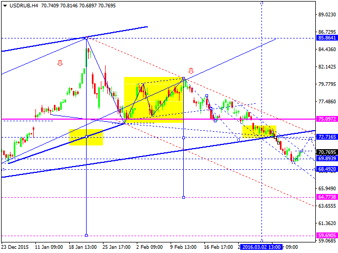The height and width of the screenshot is (253, 338).
Task: Click the red down arrow above the February peak
Action: click(x=191, y=70)
